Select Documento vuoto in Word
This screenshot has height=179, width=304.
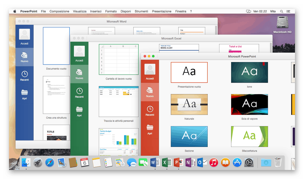tap(56, 46)
